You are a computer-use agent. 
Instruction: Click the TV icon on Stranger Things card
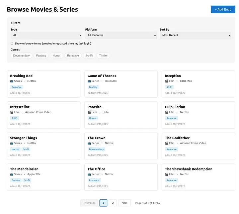pyautogui.click(x=12, y=143)
